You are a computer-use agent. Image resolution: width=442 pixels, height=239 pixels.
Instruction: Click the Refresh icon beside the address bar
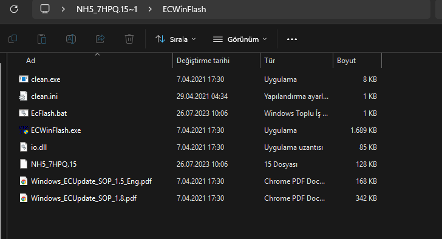point(14,9)
